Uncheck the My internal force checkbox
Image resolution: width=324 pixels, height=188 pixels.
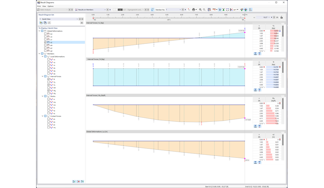coord(49,90)
